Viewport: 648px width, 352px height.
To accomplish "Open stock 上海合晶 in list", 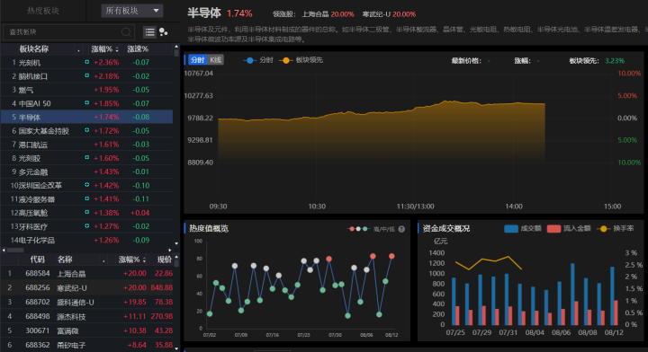I will (86, 273).
